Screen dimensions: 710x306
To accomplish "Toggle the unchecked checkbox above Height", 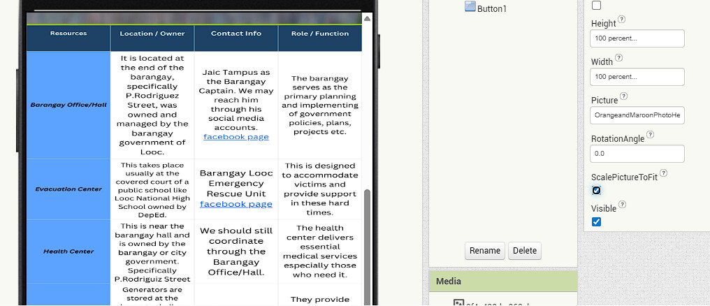I will coord(596,6).
